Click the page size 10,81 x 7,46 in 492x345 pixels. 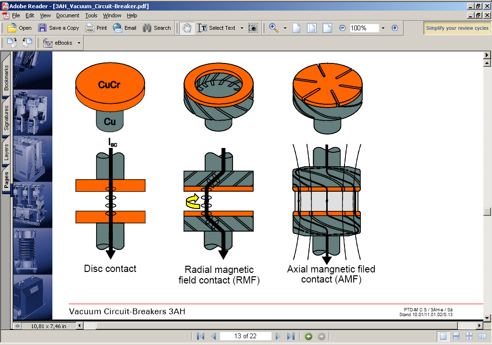49,326
